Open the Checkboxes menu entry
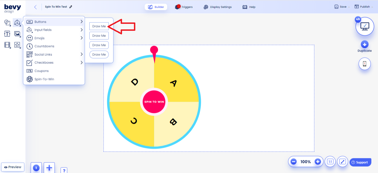 (x=44, y=63)
